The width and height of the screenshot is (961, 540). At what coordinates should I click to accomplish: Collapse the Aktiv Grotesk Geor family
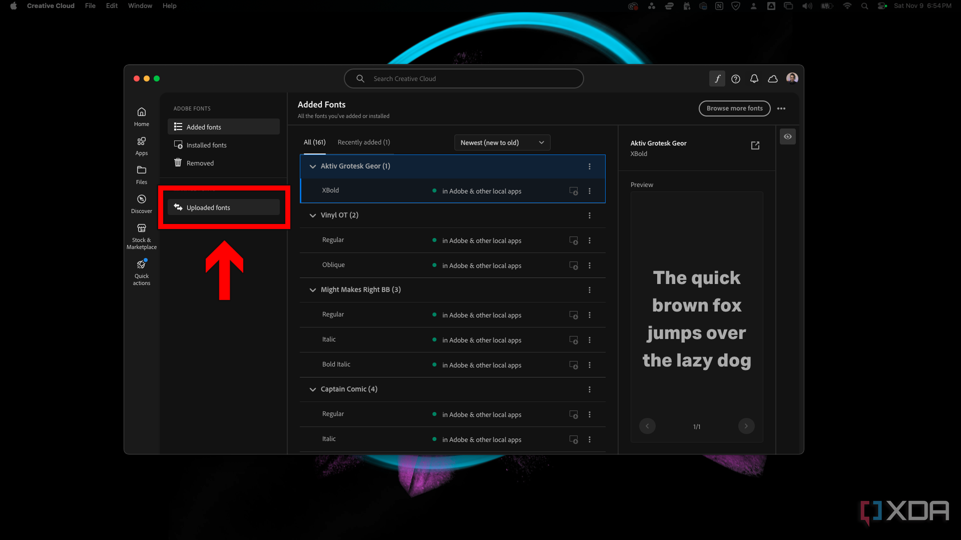[x=313, y=166]
